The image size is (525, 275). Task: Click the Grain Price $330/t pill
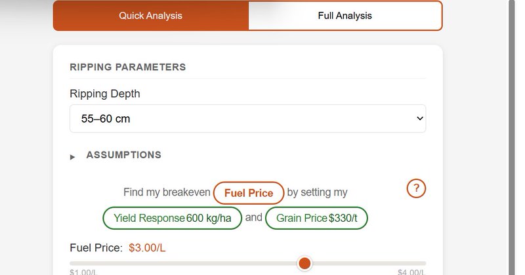tap(316, 219)
